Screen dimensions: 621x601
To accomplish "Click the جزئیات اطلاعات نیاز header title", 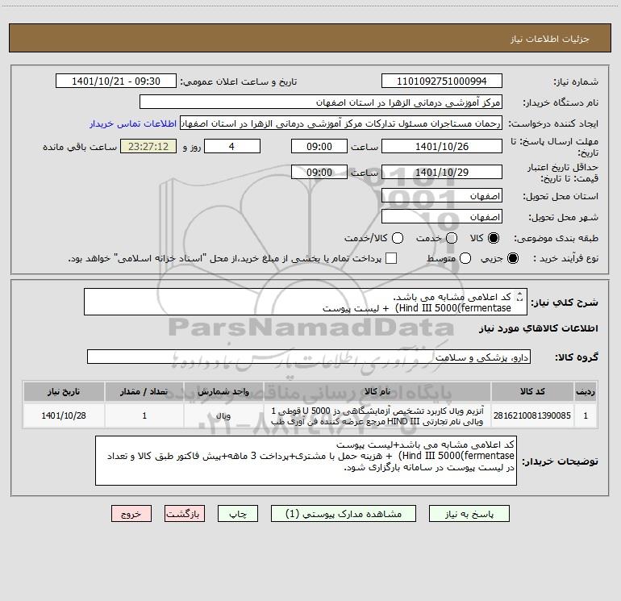I will point(550,39).
